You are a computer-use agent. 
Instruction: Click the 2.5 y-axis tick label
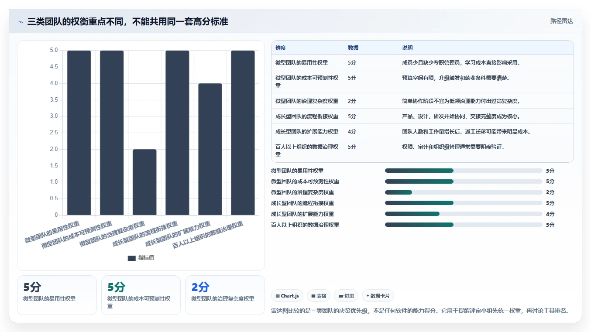[x=54, y=133]
